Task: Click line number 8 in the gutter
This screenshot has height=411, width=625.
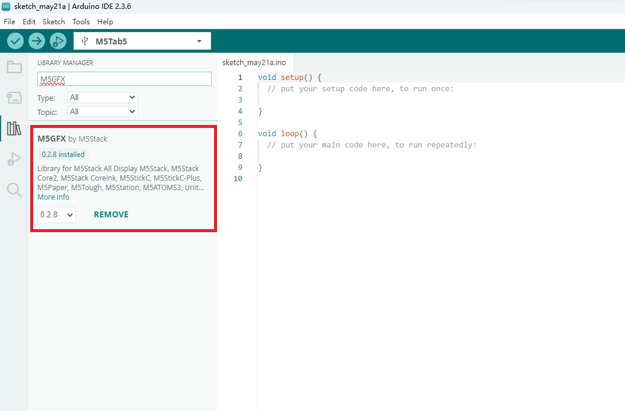Action: (x=240, y=156)
